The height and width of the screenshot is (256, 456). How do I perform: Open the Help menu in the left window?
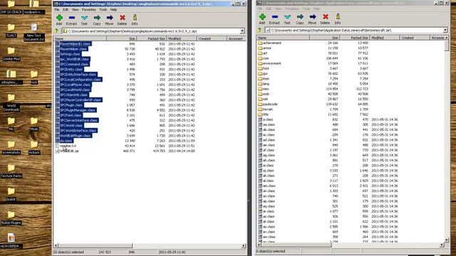pyautogui.click(x=113, y=9)
